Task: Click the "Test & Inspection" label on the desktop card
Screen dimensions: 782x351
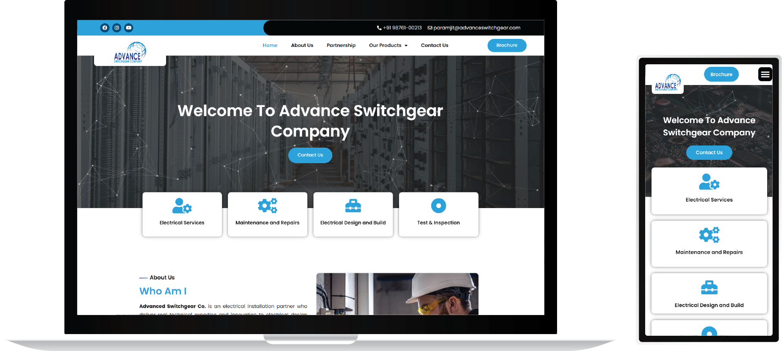Action: coord(438,223)
